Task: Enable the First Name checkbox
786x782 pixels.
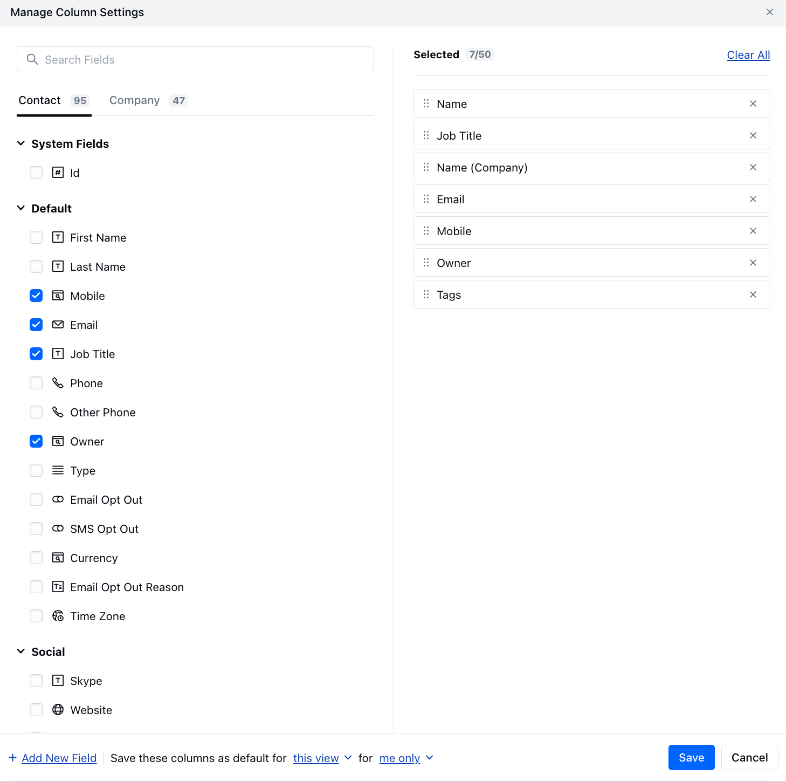Action: tap(36, 237)
